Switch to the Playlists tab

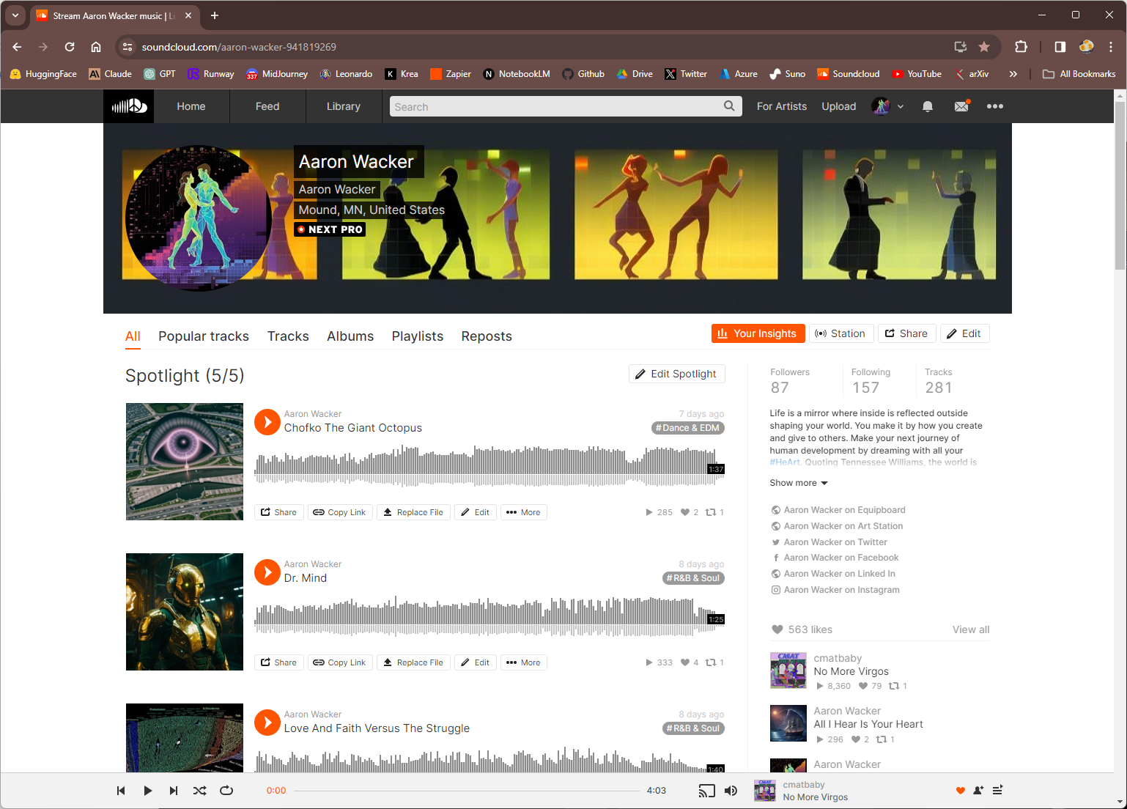click(x=418, y=336)
